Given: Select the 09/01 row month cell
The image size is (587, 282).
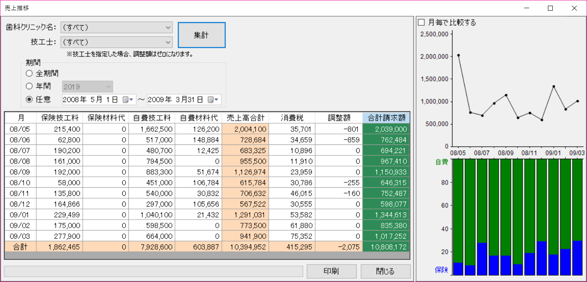Looking at the screenshot, I should tap(20, 215).
